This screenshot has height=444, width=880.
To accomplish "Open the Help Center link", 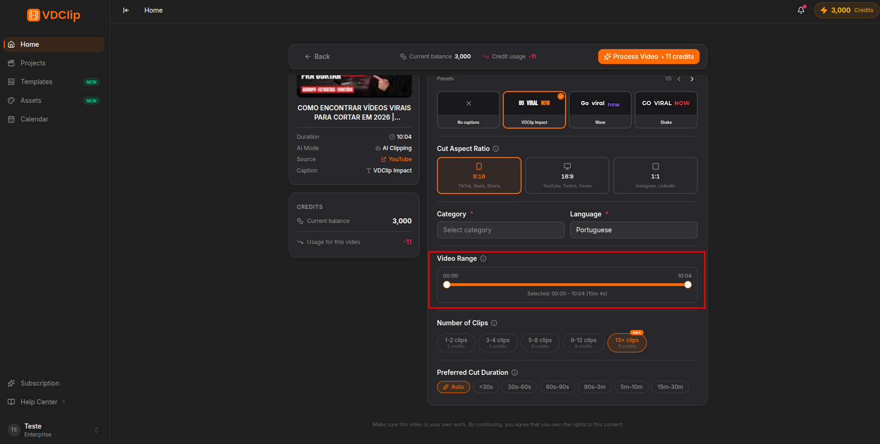I will (x=54, y=402).
